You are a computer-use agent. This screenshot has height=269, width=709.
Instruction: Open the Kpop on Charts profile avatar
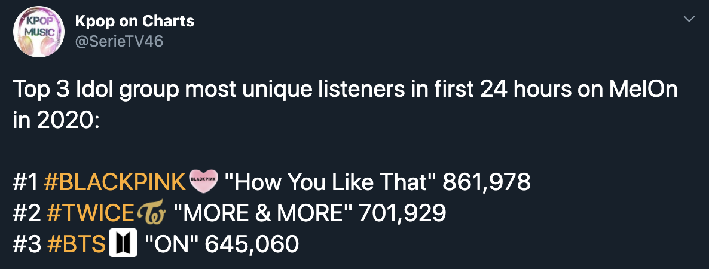point(39,32)
